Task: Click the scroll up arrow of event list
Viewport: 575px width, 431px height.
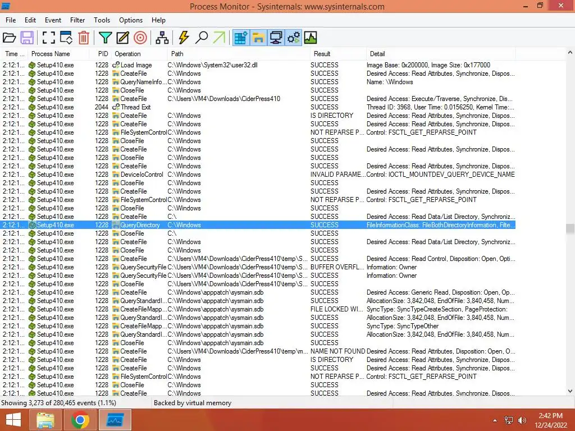Action: [x=570, y=52]
